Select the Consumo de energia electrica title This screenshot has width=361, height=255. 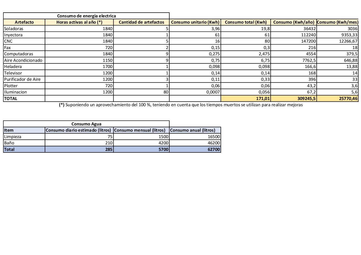86,16
